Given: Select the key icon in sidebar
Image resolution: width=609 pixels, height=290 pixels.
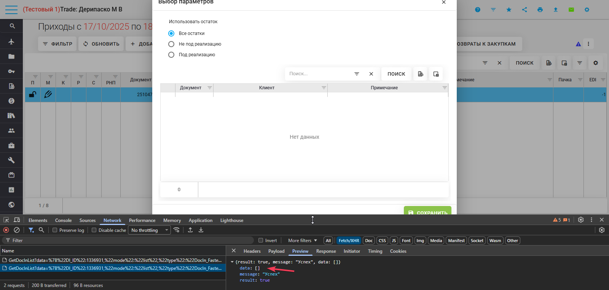Looking at the screenshot, I should pyautogui.click(x=11, y=71).
